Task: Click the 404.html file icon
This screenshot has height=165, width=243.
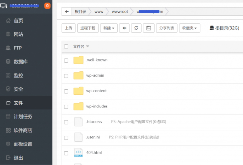Action: [78, 153]
